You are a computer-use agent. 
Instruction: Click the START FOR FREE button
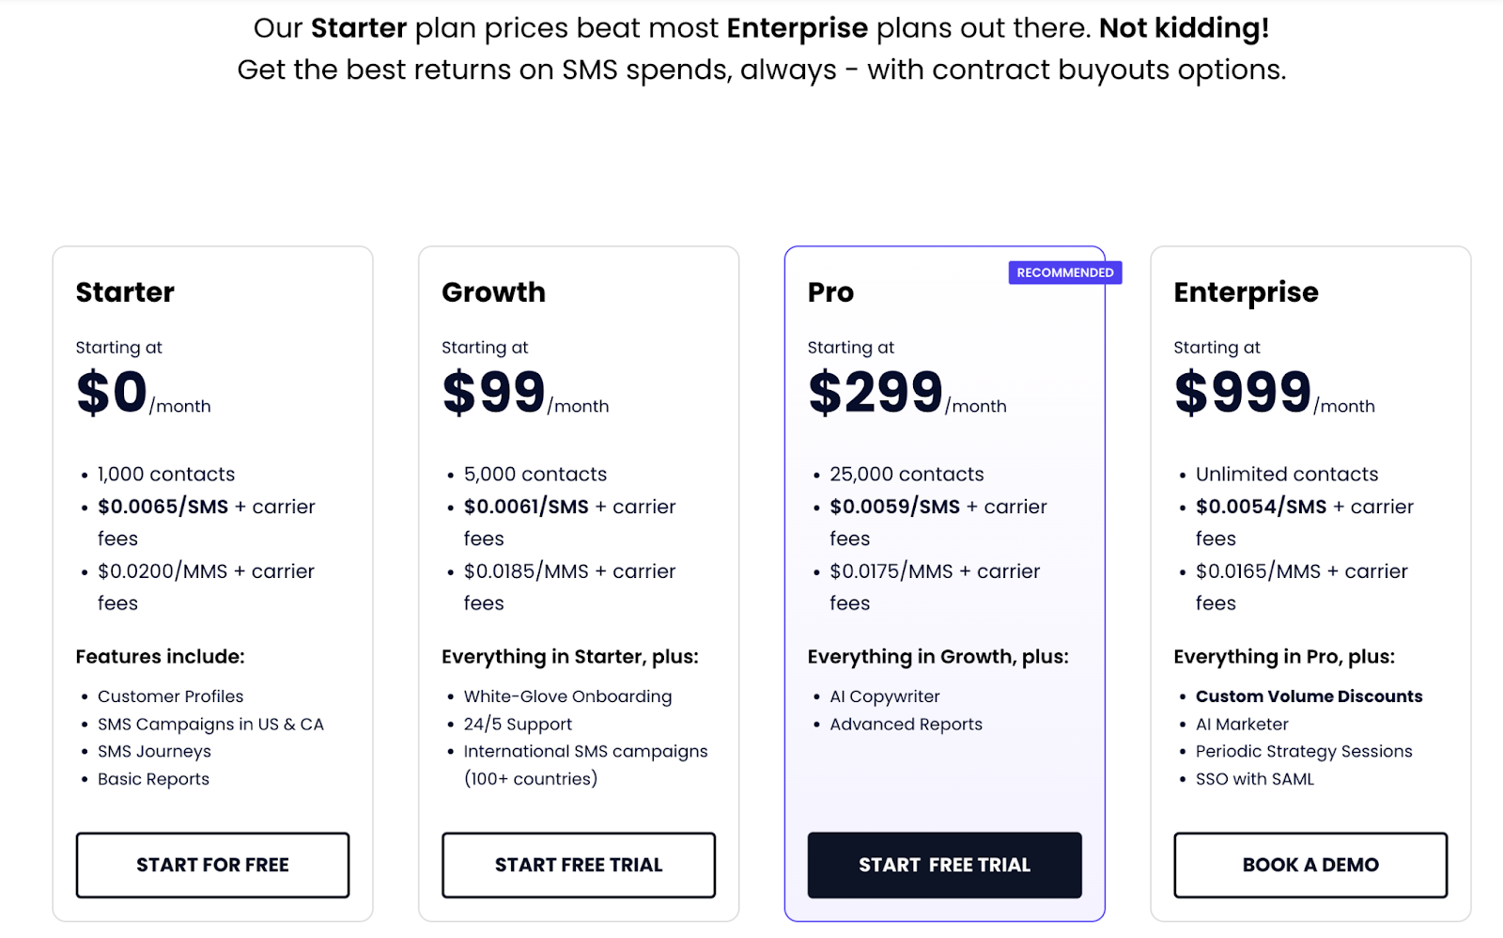(x=212, y=865)
